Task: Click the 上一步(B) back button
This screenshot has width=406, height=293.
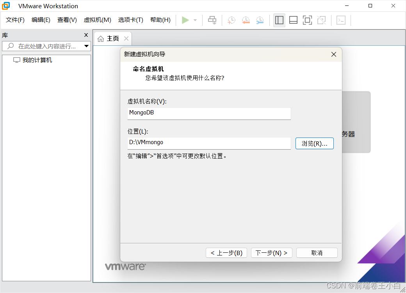Action: (x=226, y=253)
